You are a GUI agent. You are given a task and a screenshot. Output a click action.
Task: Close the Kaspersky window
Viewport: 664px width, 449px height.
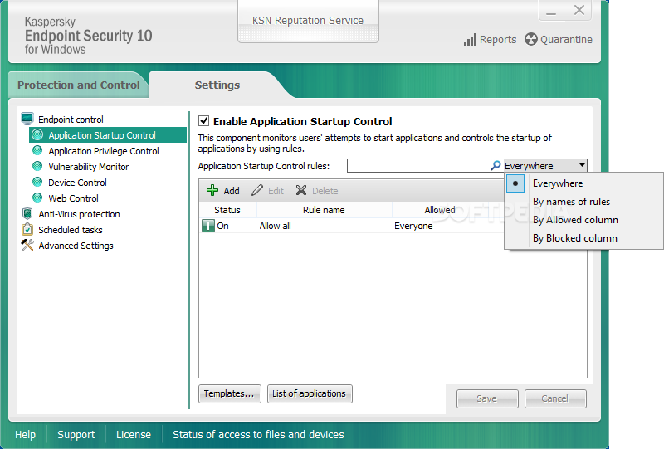579,10
